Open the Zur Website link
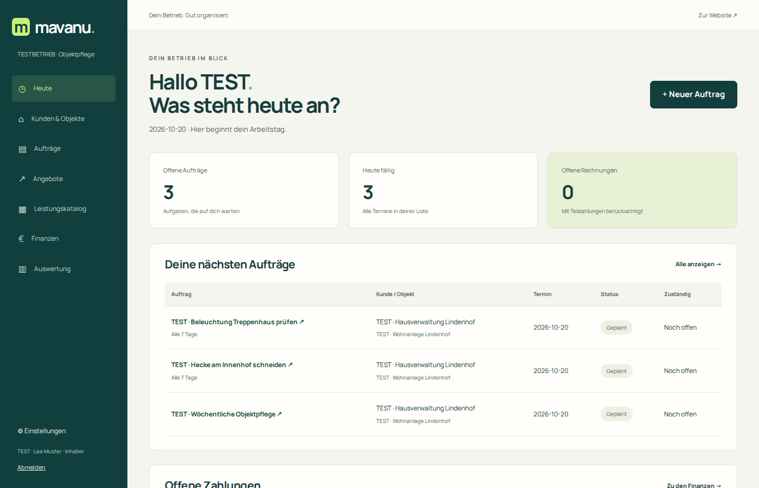The height and width of the screenshot is (488, 759). [718, 15]
